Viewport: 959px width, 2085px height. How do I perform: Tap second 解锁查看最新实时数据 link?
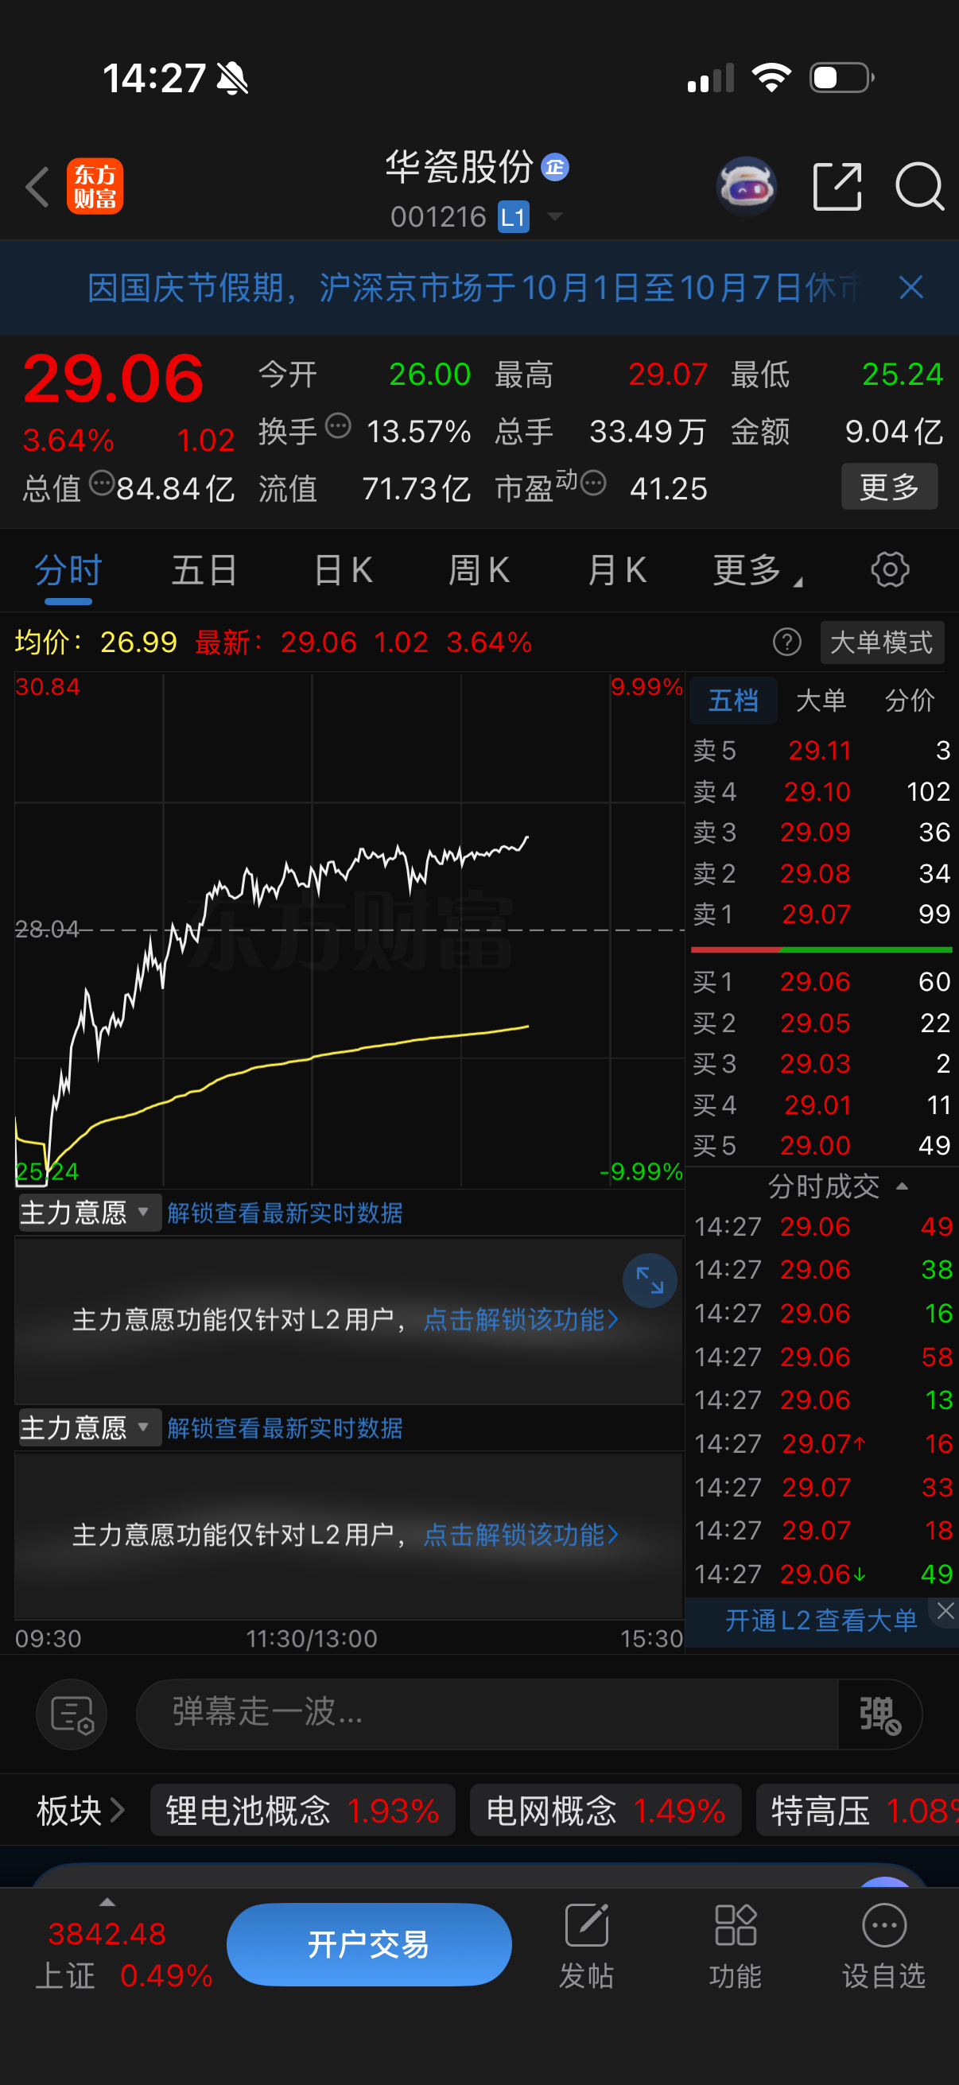(x=285, y=1428)
